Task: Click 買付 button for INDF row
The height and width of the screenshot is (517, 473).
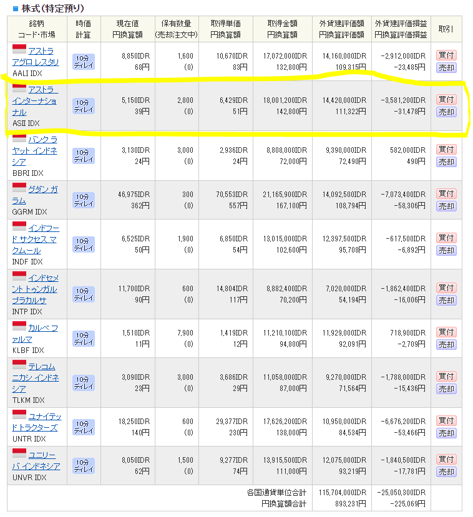Action: click(x=446, y=238)
